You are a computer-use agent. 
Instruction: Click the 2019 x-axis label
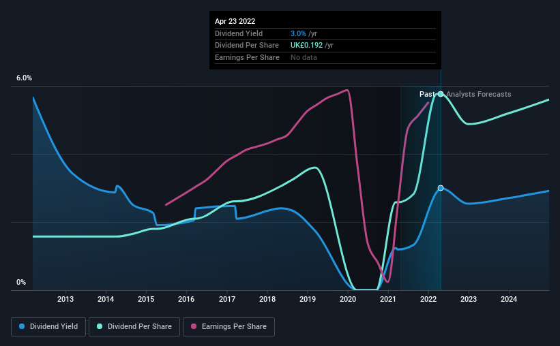[308, 299]
